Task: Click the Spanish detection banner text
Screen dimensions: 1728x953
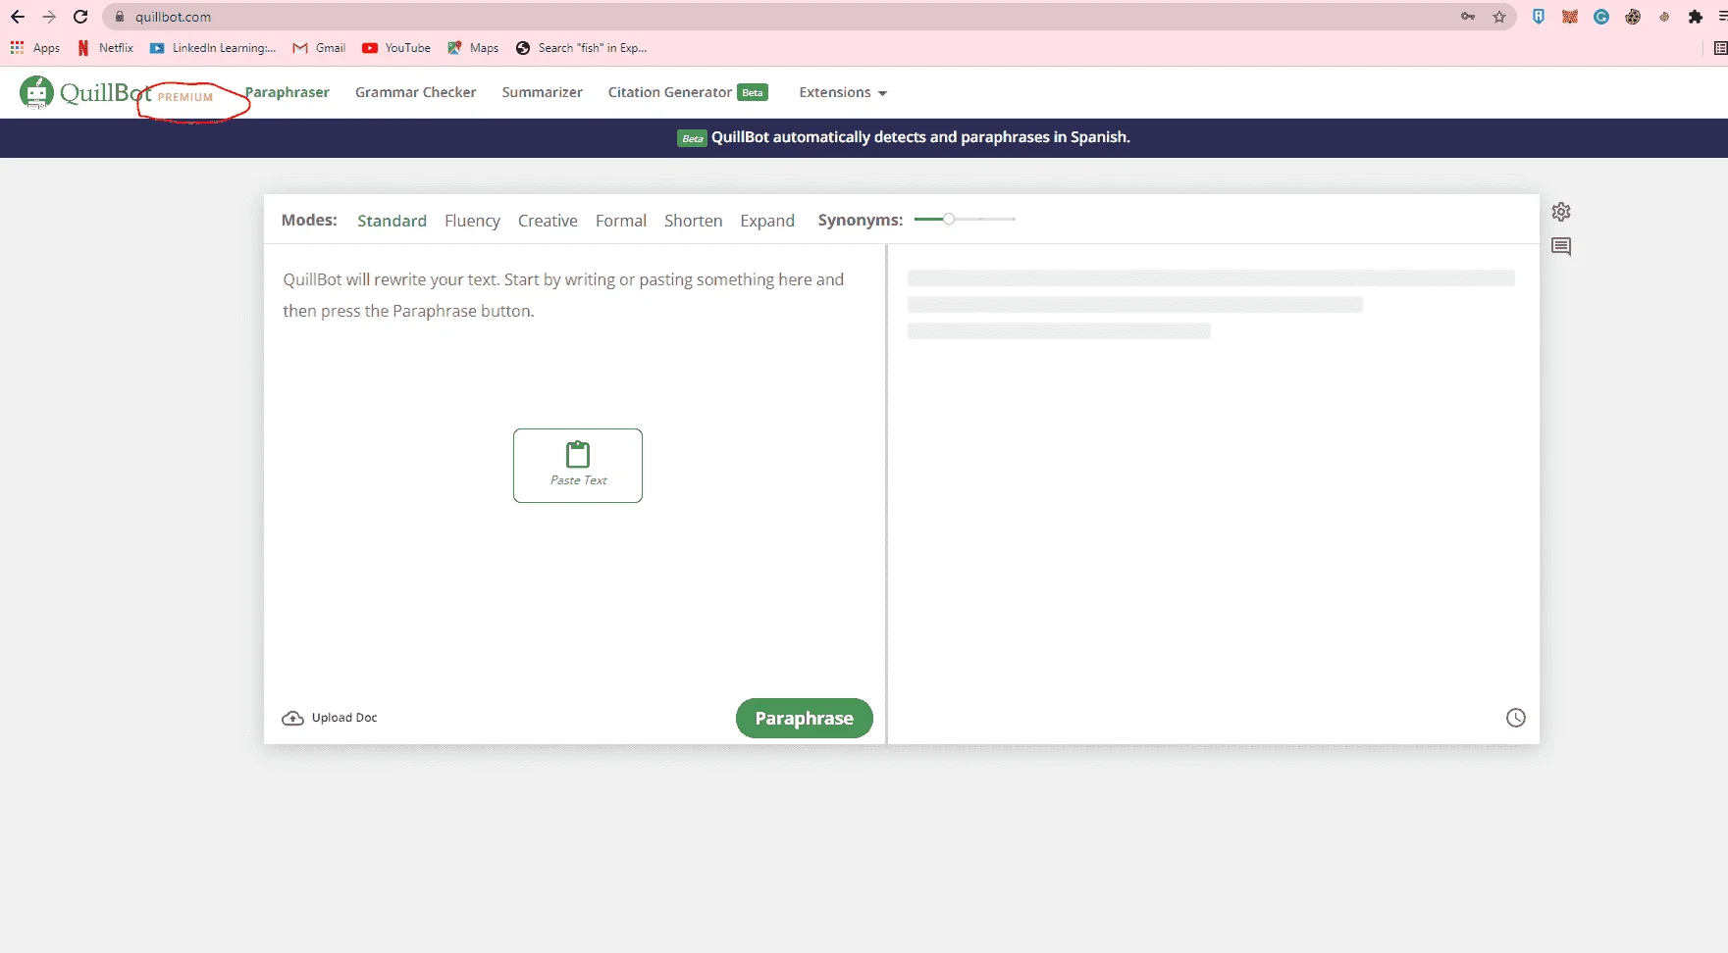Action: click(x=920, y=137)
